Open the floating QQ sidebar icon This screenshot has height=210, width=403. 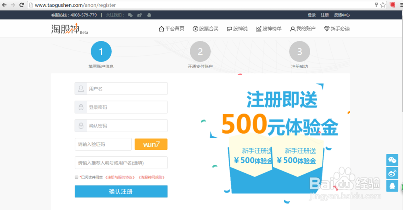[x=392, y=186]
